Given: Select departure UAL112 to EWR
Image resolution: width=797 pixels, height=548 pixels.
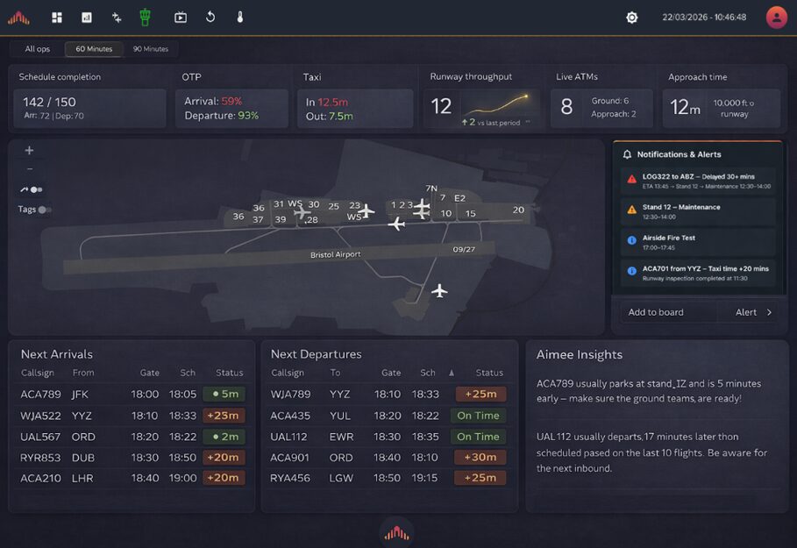Looking at the screenshot, I should pyautogui.click(x=388, y=437).
